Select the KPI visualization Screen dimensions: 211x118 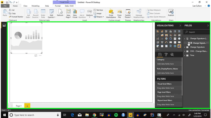179,43
